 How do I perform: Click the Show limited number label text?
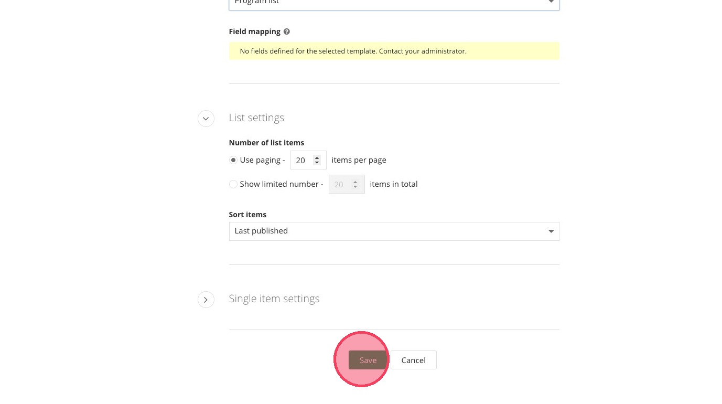click(279, 184)
